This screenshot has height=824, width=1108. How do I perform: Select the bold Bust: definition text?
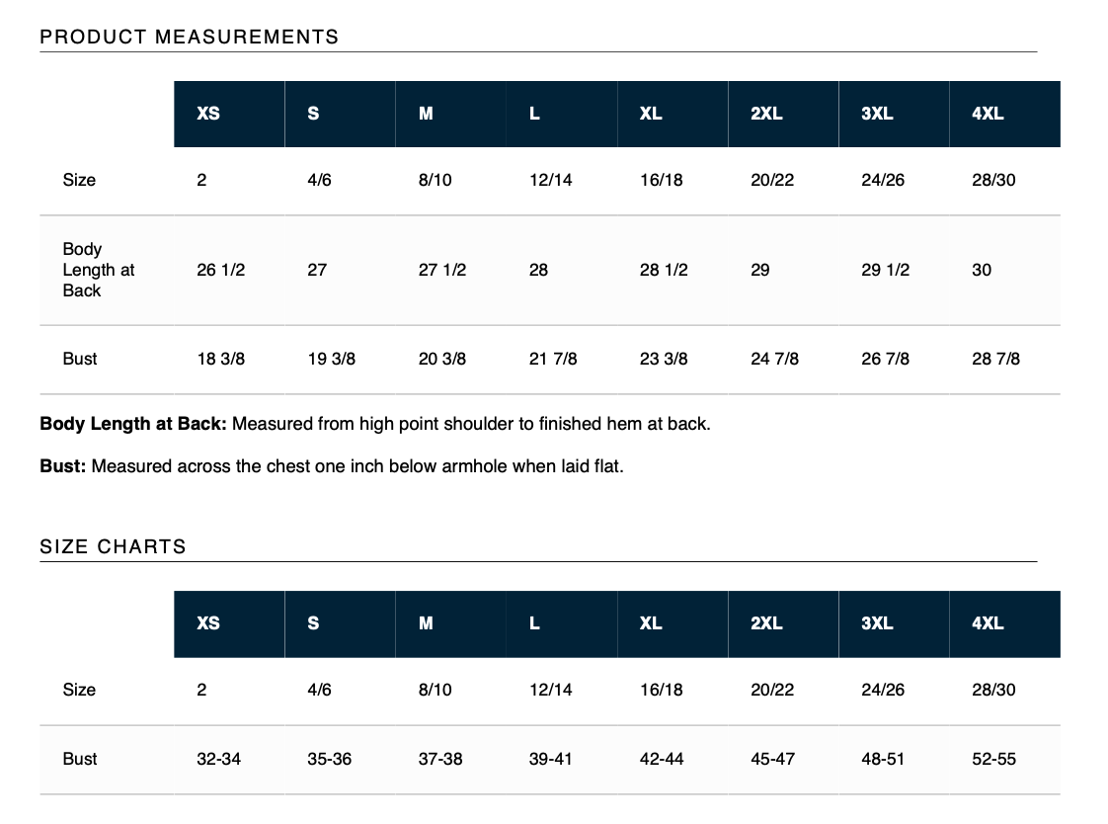coord(63,466)
